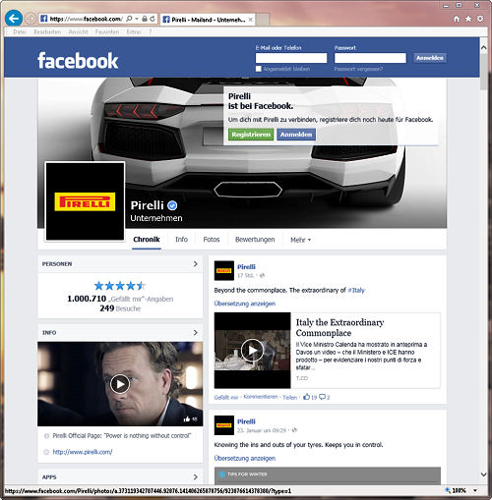Expand the Info section chevron

coord(196,333)
